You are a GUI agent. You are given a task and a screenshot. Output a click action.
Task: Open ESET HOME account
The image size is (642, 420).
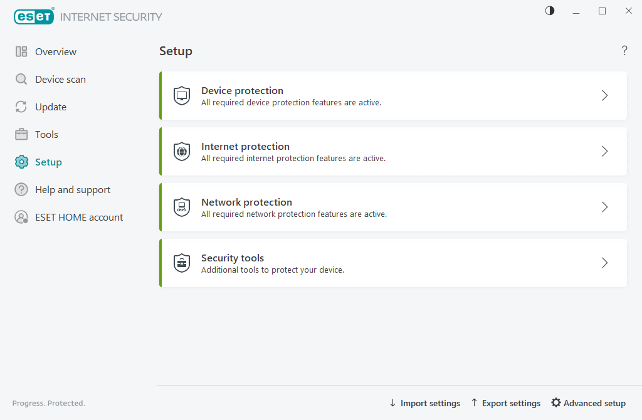(79, 218)
